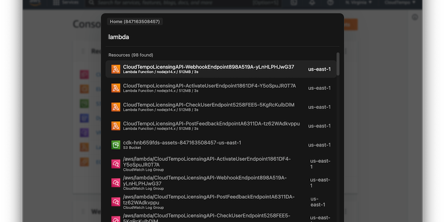445x222 pixels.
Task: Click runtime subtitle under CheckUserEndpoint function
Action: 161,110
